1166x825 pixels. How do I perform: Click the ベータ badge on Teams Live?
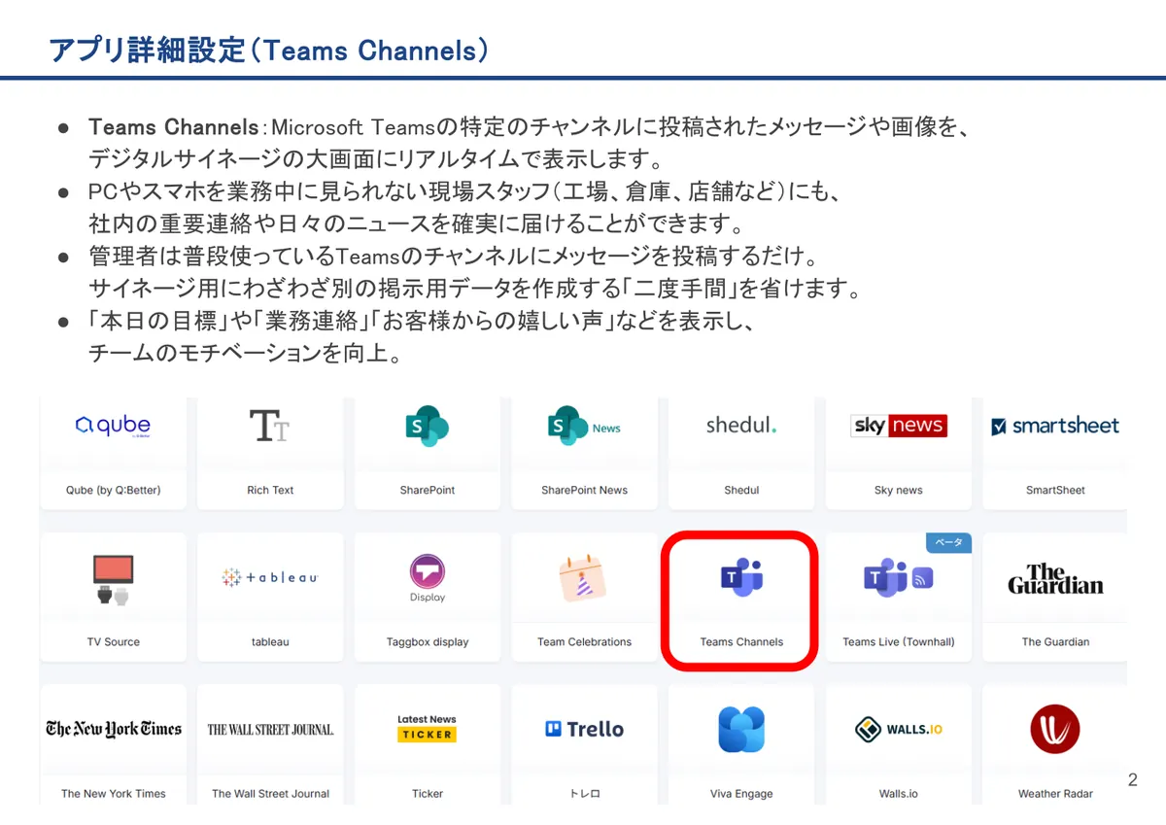948,542
